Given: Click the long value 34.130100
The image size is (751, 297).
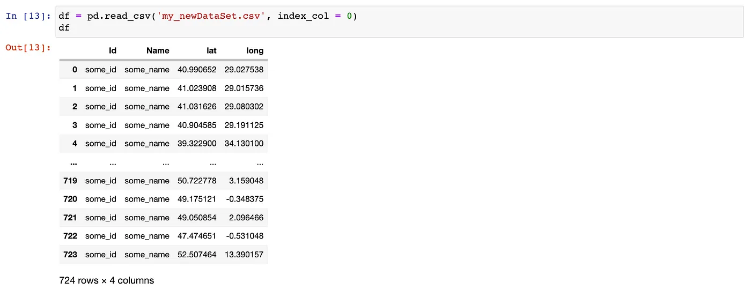Looking at the screenshot, I should pyautogui.click(x=244, y=144).
